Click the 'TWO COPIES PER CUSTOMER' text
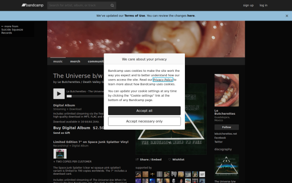The height and width of the screenshot is (183, 292). pos(73,162)
